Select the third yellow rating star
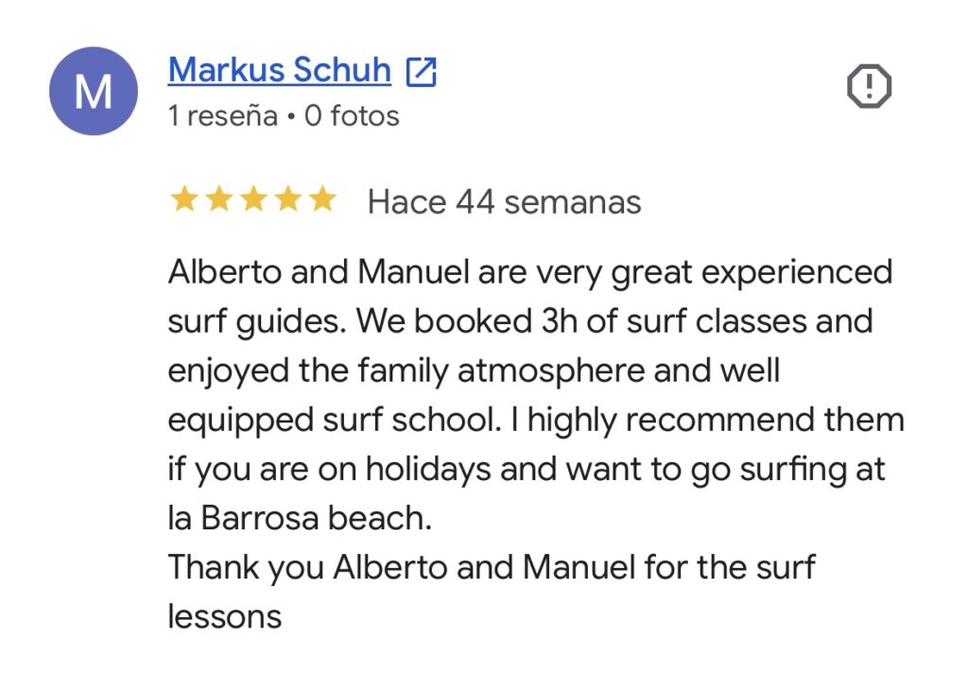The image size is (968, 673). pos(253,200)
